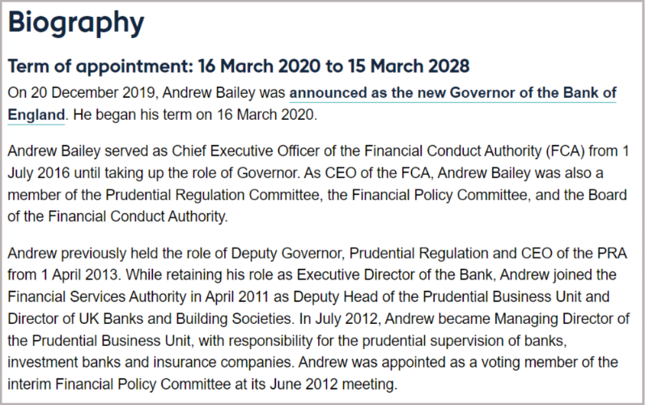Click the phrase 'Prudential Regulation Committee'
The width and height of the screenshot is (645, 405).
tap(213, 194)
